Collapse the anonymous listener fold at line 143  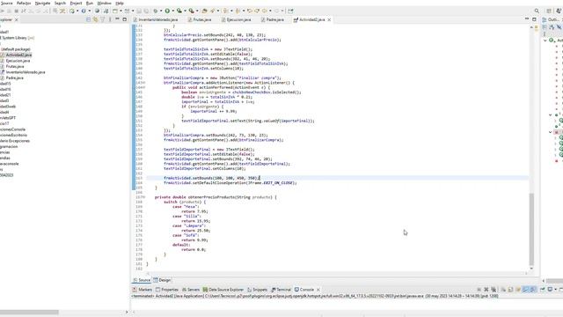pos(144,83)
